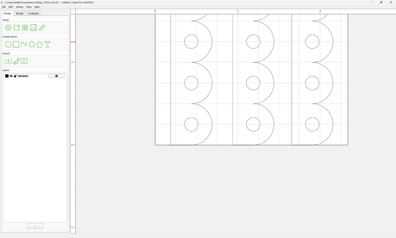Select the Curve vector tool
This screenshot has height=238, width=396.
click(x=32, y=44)
